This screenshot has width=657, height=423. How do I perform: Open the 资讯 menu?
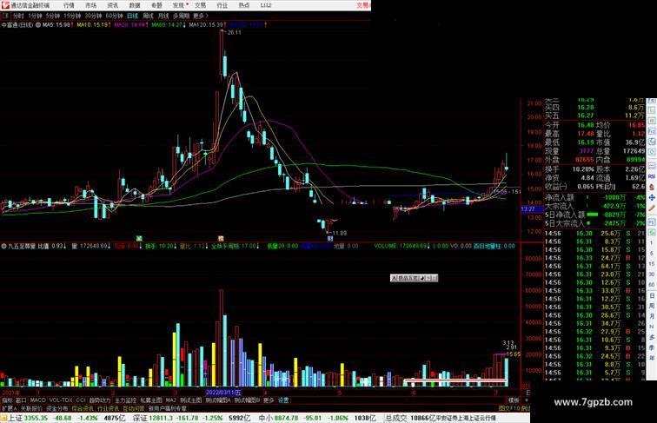[x=112, y=5]
